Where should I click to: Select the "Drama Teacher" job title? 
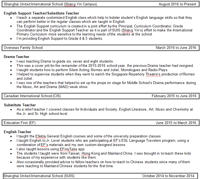point(17,57)
